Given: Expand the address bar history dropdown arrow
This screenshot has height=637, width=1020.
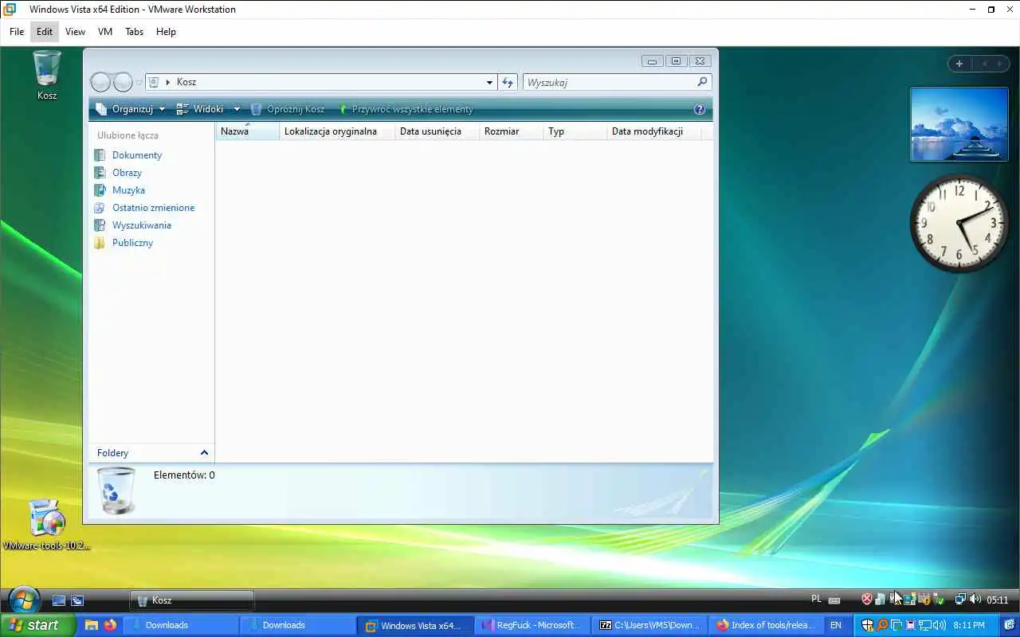Looking at the screenshot, I should [489, 82].
